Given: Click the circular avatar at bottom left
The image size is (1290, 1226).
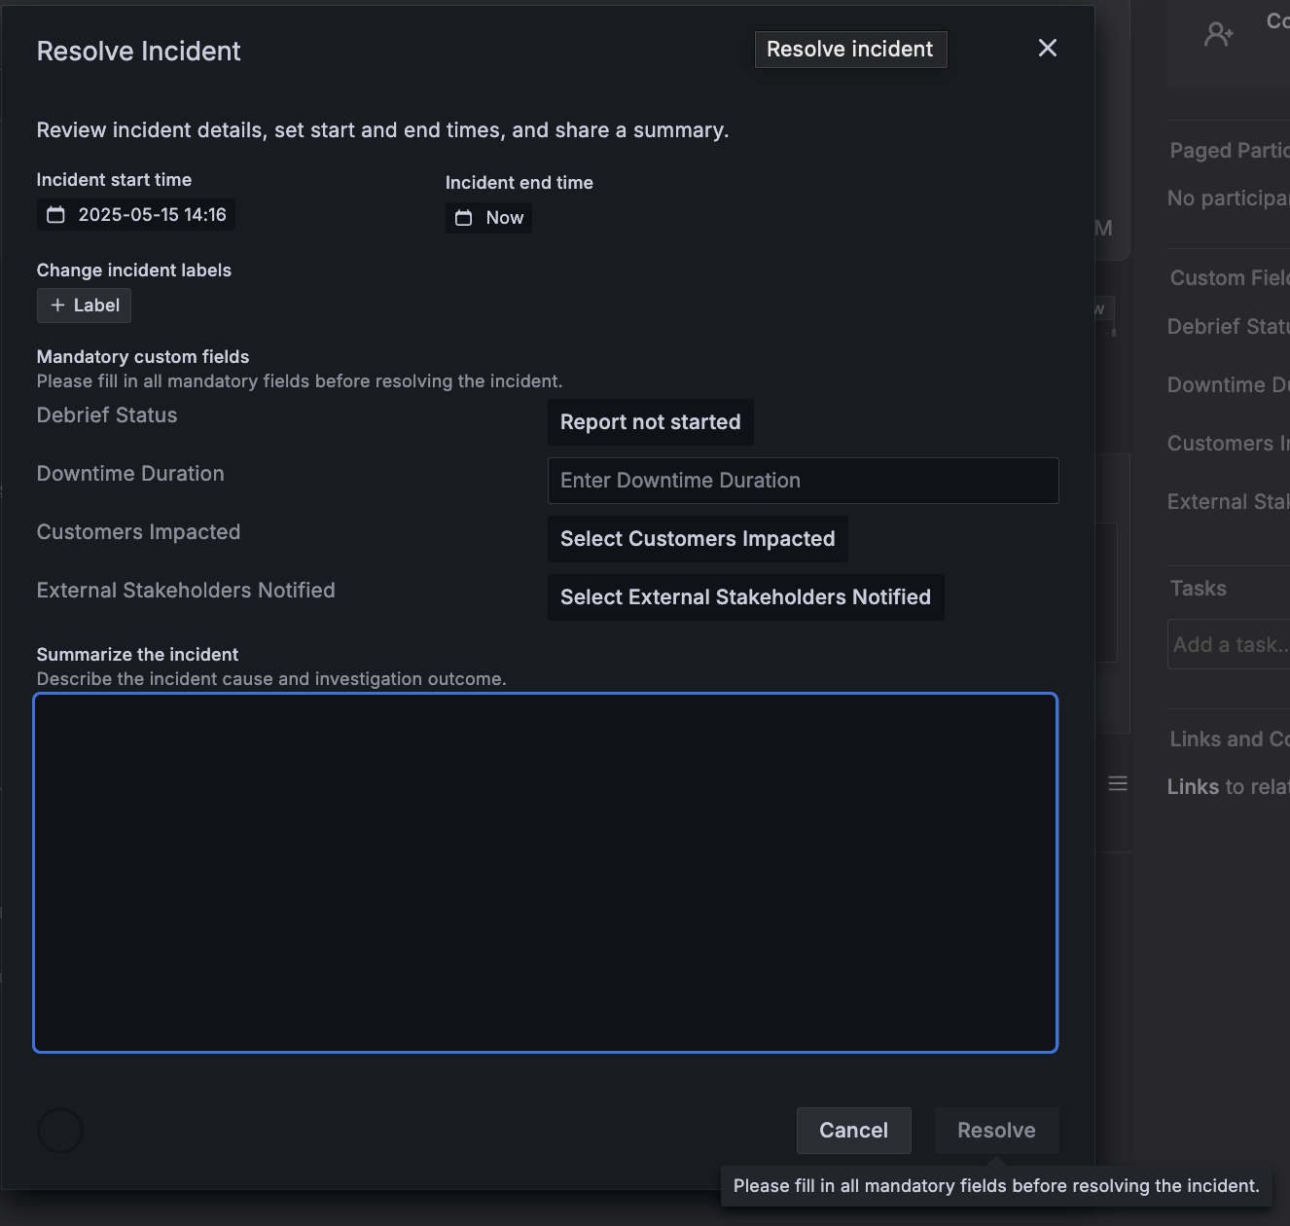Looking at the screenshot, I should click(x=59, y=1130).
